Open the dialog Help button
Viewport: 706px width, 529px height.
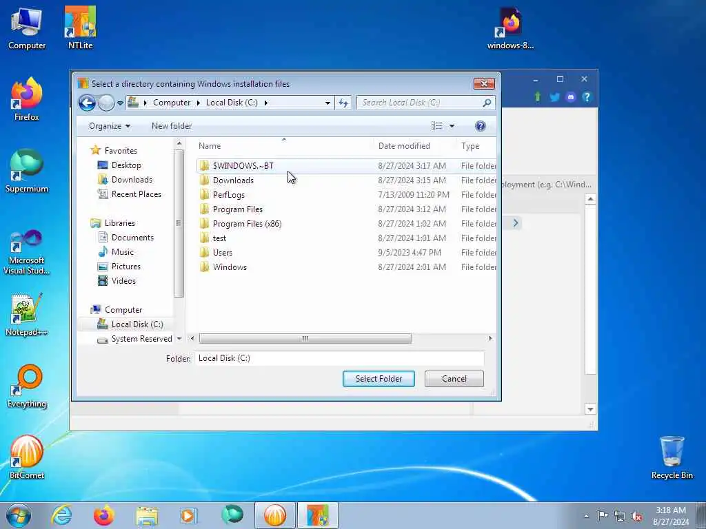click(x=481, y=126)
